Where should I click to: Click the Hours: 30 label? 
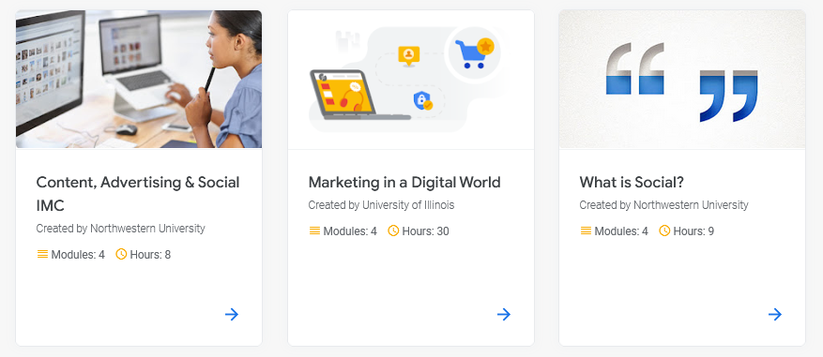(x=426, y=231)
